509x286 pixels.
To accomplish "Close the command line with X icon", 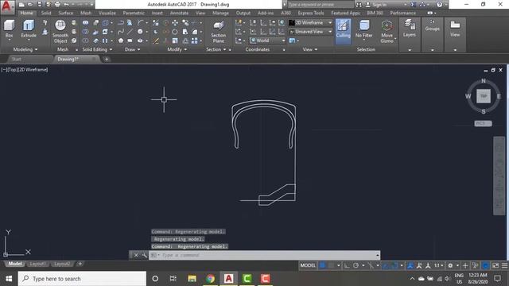I will coord(136,255).
